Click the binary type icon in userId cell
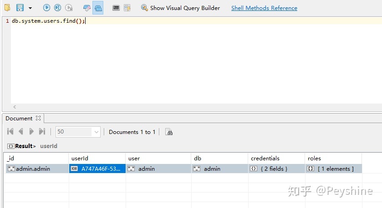 click(x=74, y=168)
